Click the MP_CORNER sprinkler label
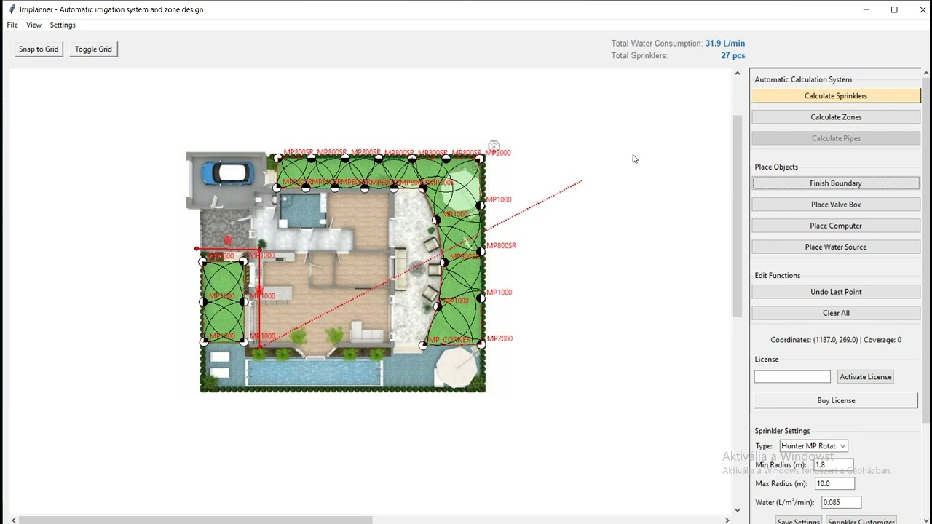Image resolution: width=932 pixels, height=524 pixels. pyautogui.click(x=449, y=340)
